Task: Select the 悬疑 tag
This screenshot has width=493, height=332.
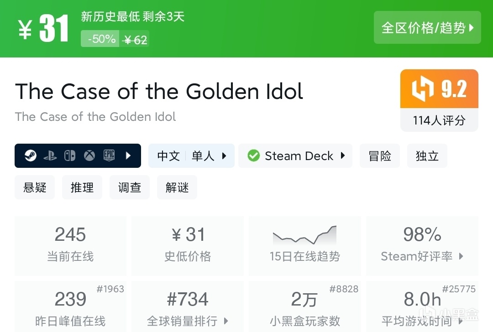Action: pos(35,187)
